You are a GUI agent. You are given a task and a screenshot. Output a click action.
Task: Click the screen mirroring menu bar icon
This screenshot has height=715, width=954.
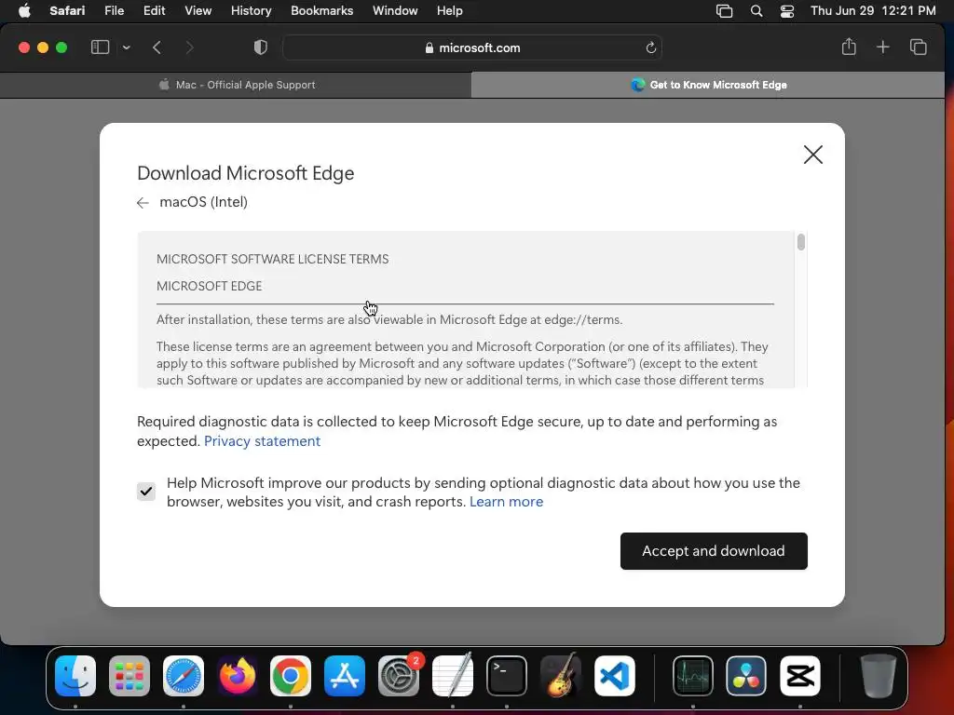click(724, 11)
